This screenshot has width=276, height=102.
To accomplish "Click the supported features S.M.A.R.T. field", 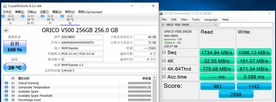I will 109,71.
